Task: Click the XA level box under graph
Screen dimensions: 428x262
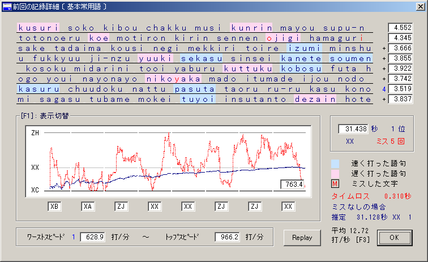Action: pos(88,207)
